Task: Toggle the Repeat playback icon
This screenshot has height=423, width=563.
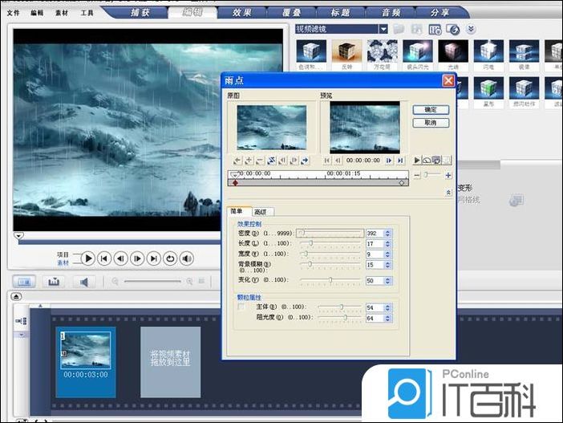Action: coord(170,258)
